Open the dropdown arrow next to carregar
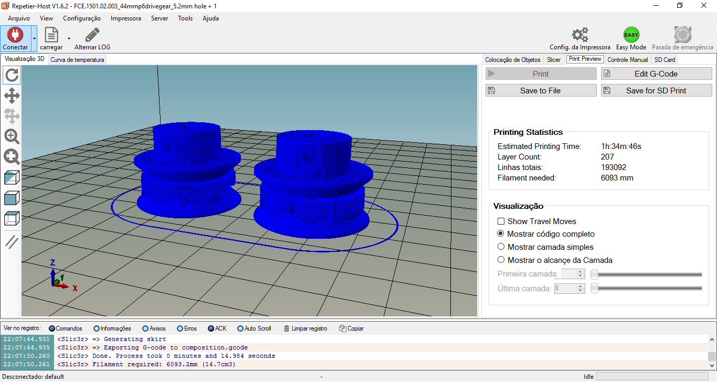Viewport: 717px width, 382px height. pyautogui.click(x=69, y=38)
